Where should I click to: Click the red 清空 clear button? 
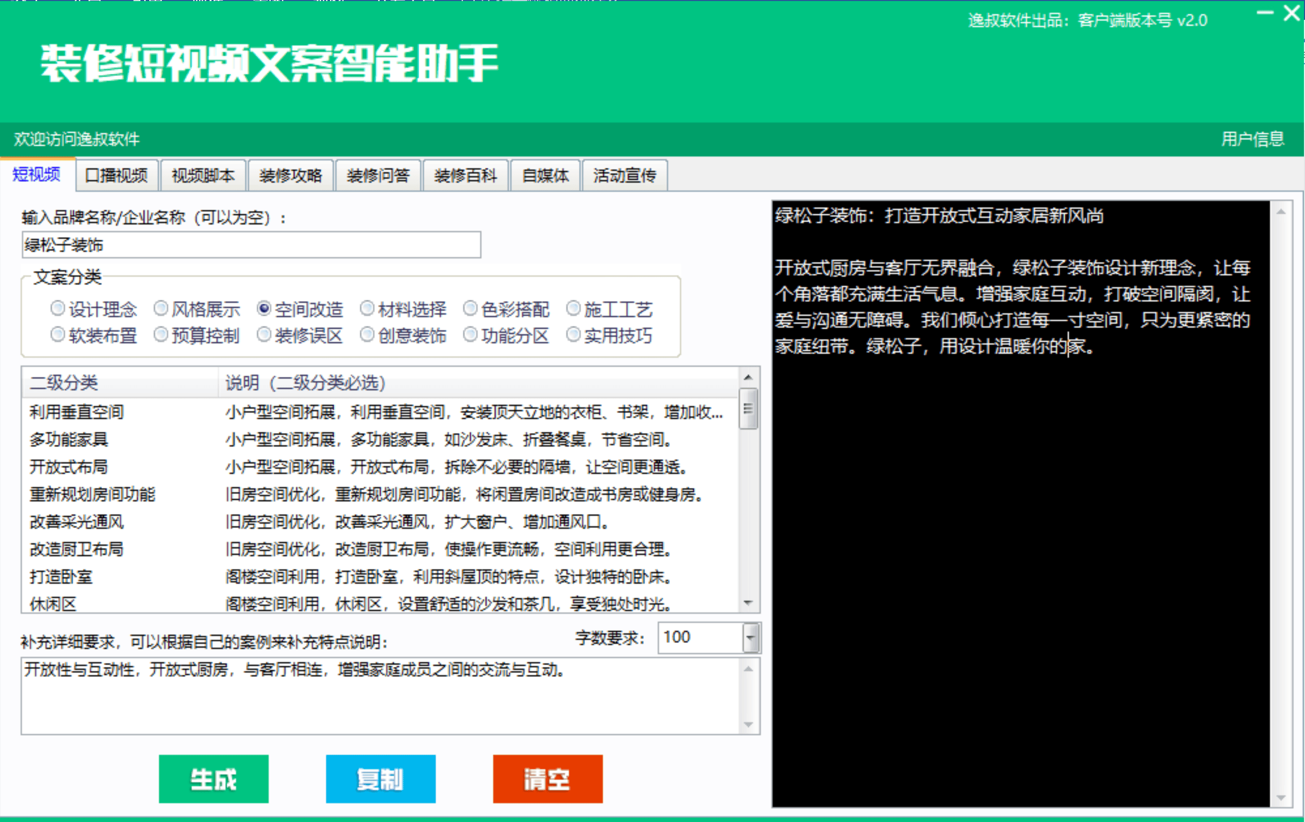coord(547,779)
